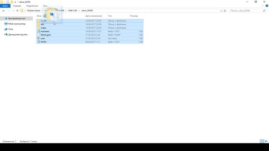Select Мой компьютер in navigation pane
Viewport: 269px width, 151px height.
point(17,24)
